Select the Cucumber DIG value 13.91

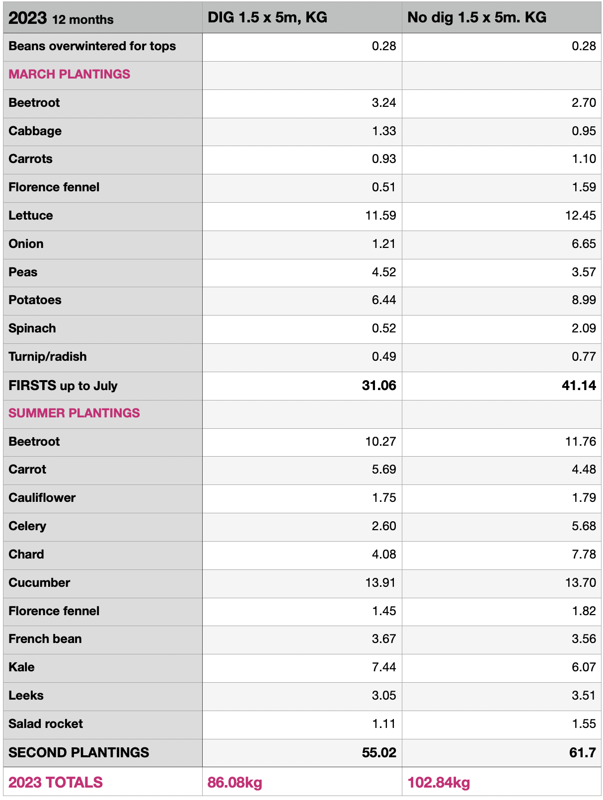(380, 582)
